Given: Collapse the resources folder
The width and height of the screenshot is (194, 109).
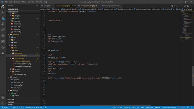Looking at the screenshot, I should coord(16,35).
